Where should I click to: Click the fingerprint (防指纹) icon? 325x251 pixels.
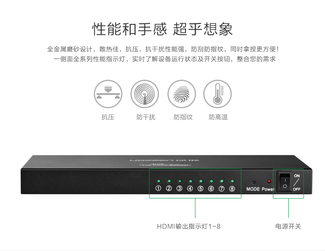coord(181,94)
